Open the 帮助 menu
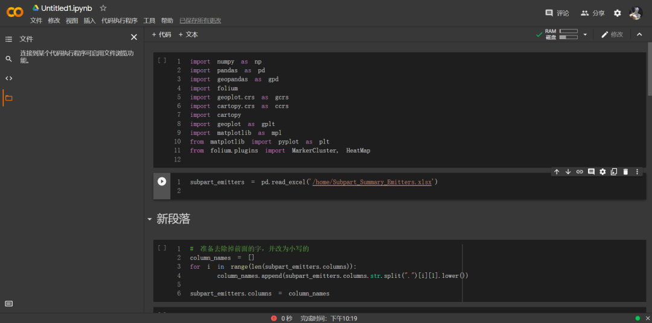The width and height of the screenshot is (652, 323). click(167, 20)
